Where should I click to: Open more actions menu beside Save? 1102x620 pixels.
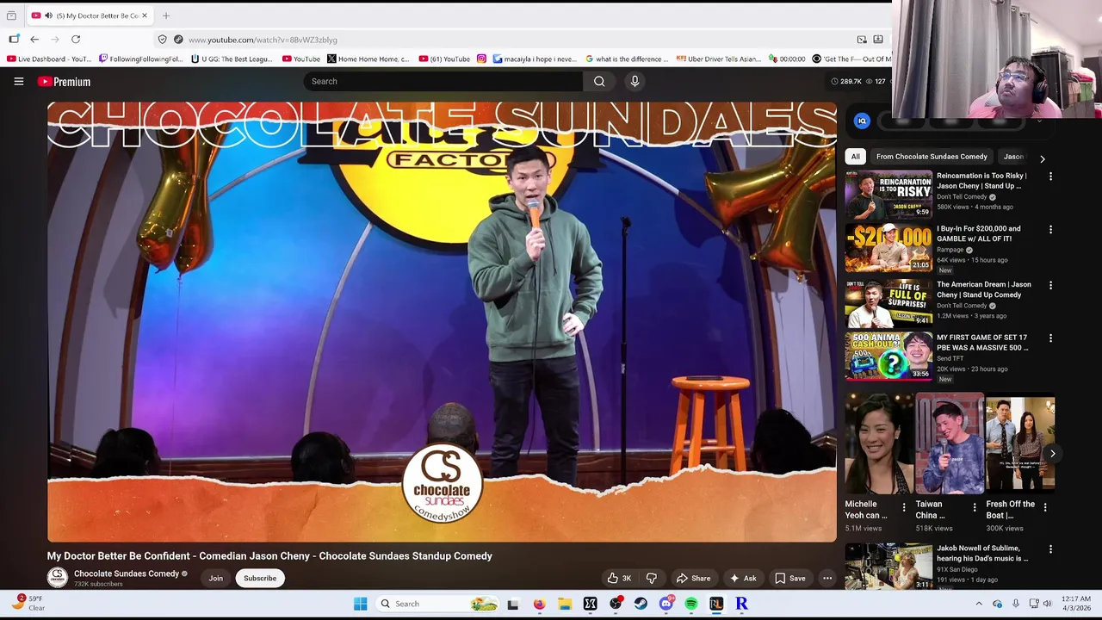tap(827, 579)
